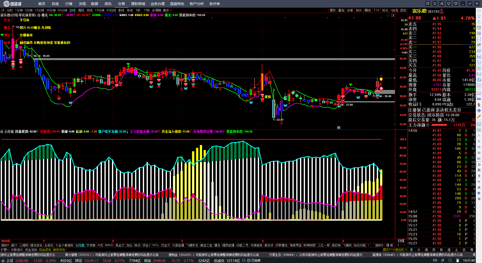Click the keyboard icon in status bar
482x263 pixels.
(435, 260)
